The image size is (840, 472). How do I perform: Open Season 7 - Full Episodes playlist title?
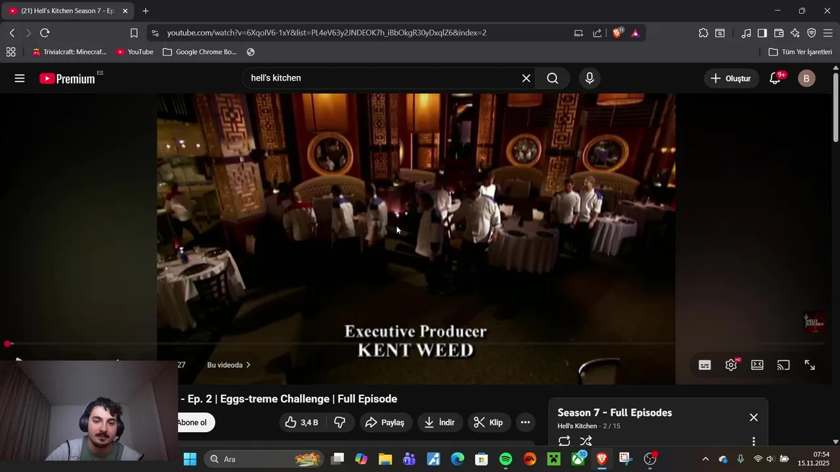pos(615,413)
